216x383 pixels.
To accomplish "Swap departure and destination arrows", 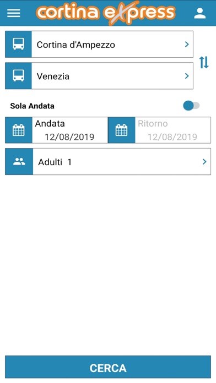I will pos(204,62).
